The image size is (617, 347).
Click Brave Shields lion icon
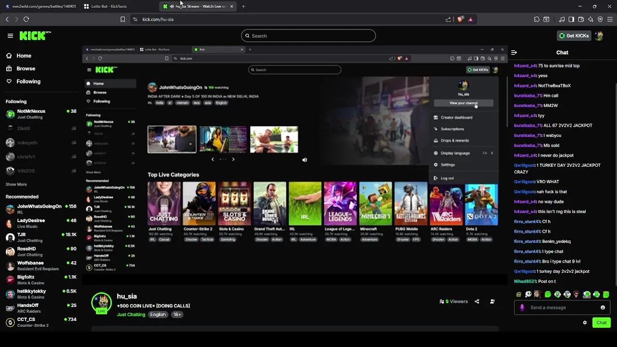[x=460, y=19]
